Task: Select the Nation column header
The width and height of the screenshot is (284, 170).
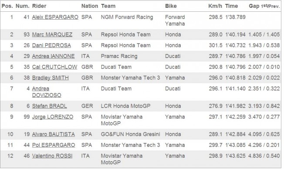Action: [x=89, y=6]
